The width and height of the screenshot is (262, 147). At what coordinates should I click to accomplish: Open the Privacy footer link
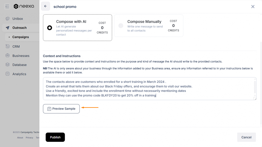pos(29,138)
